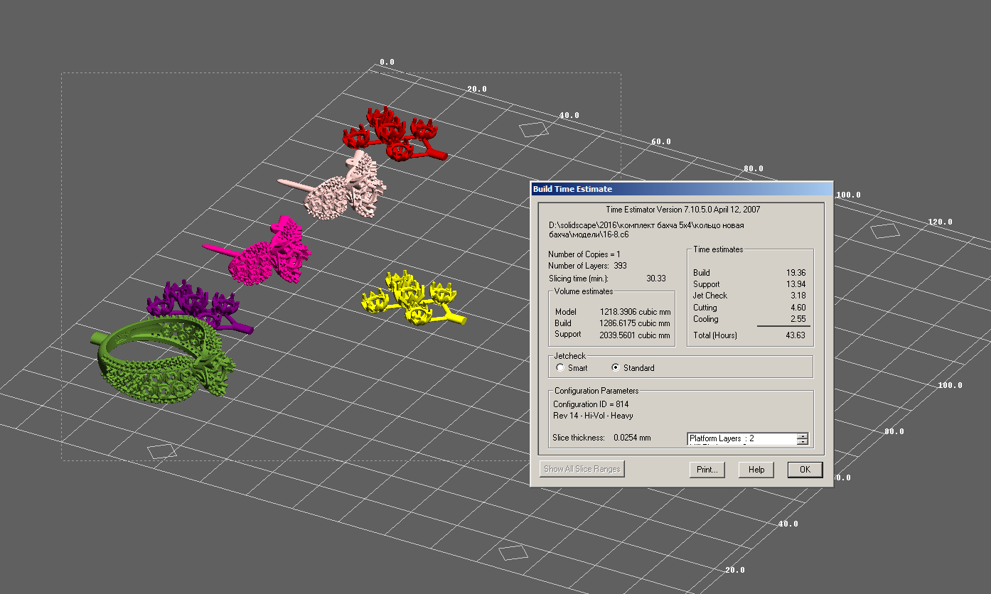Click the Jet Check time value 3.18
The image size is (991, 594).
click(798, 296)
